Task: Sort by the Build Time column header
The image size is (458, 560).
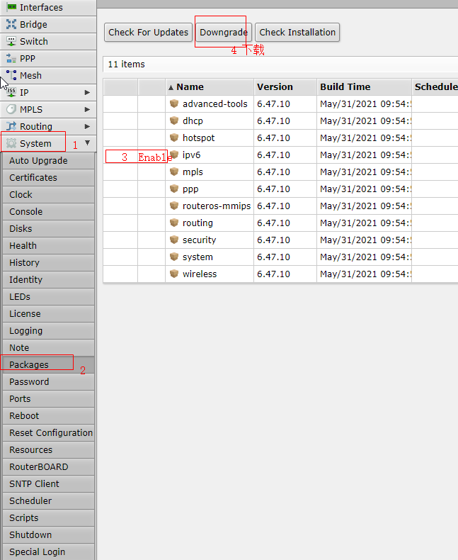Action: [345, 86]
